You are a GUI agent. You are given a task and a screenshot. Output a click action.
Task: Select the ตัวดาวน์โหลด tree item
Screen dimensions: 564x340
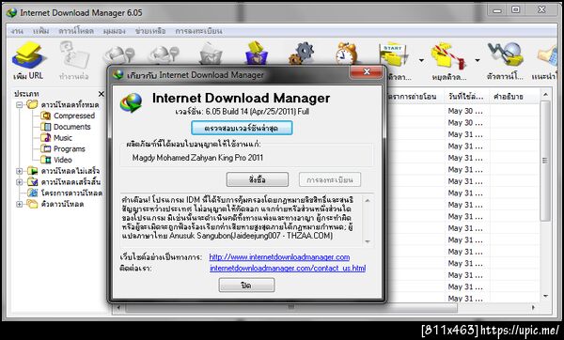(62, 204)
